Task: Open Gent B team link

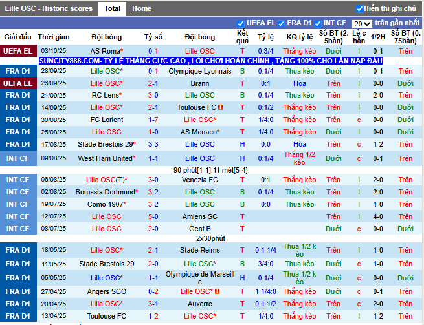Action: click(x=200, y=229)
